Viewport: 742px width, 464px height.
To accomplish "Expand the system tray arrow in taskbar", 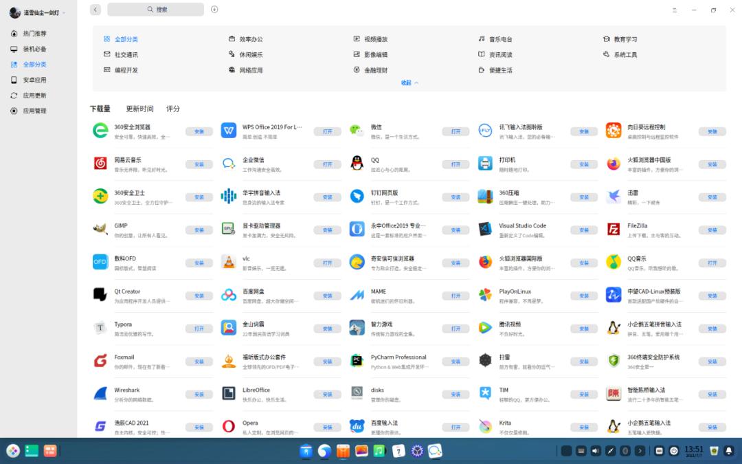I will [x=640, y=451].
